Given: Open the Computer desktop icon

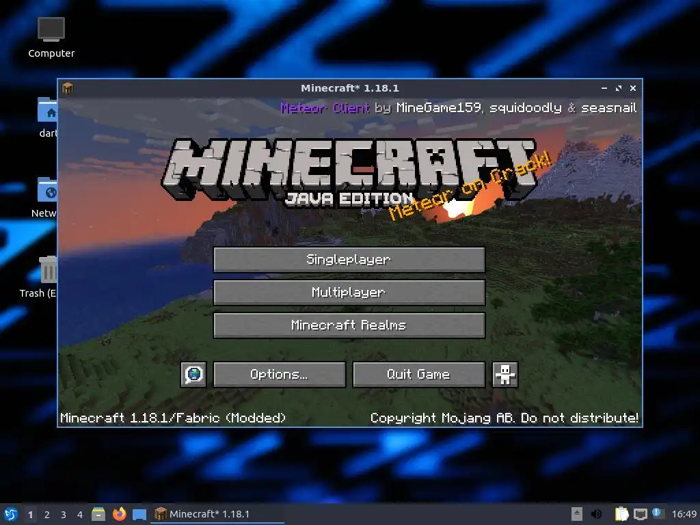Looking at the screenshot, I should tap(51, 38).
